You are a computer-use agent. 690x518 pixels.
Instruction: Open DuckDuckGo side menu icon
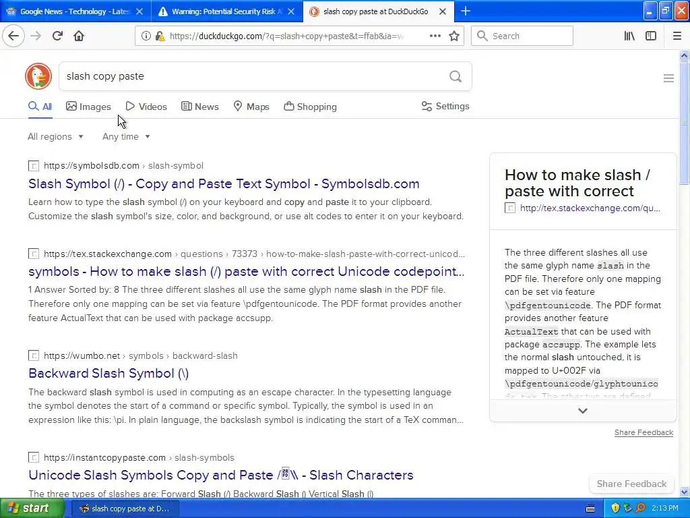(x=668, y=78)
